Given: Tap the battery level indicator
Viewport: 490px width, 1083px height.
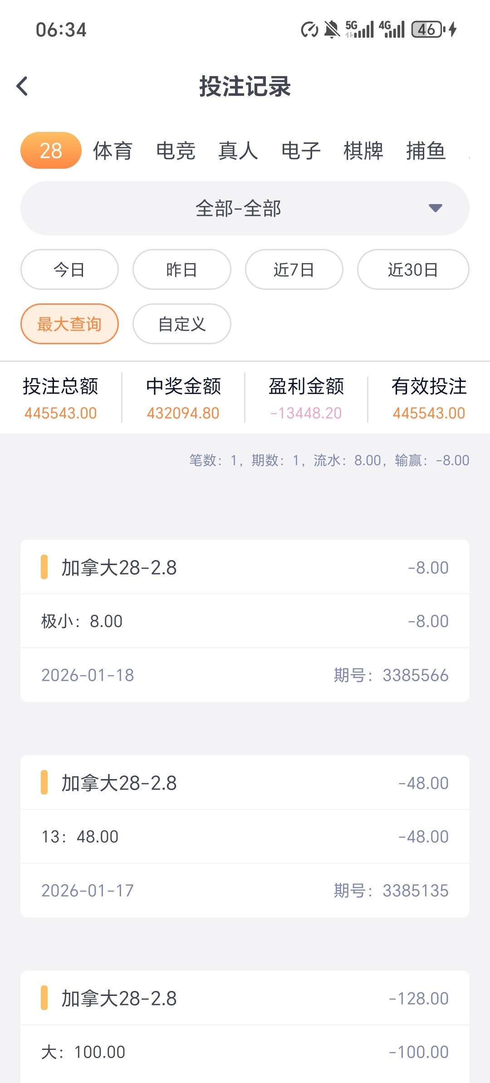Looking at the screenshot, I should 427,30.
